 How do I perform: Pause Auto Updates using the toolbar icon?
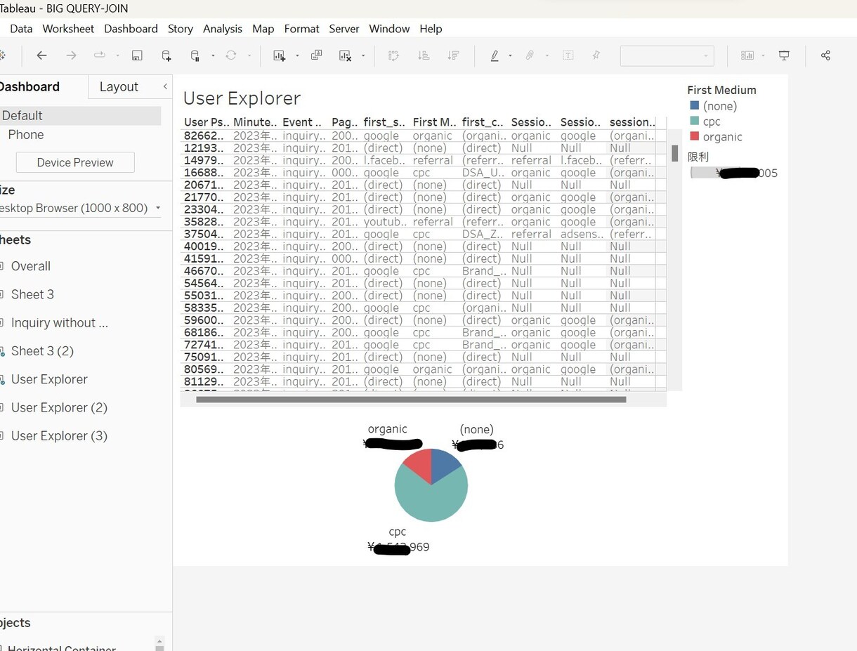tap(195, 55)
